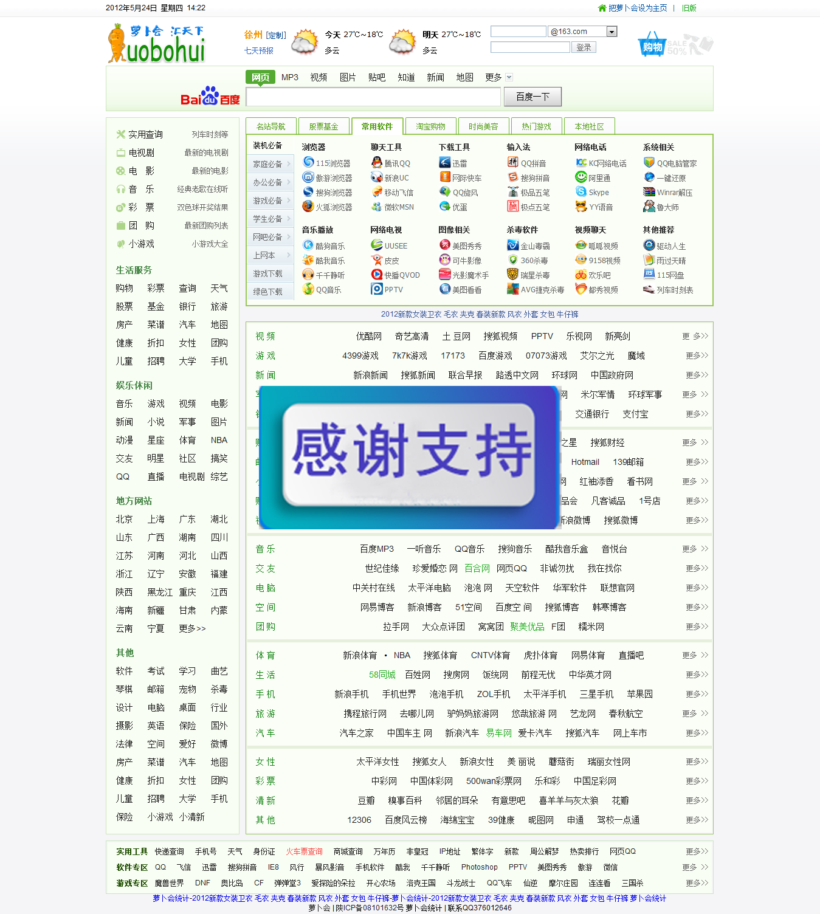820x914 pixels.
Task: Expand the 游戏必备 side category
Action: pyautogui.click(x=272, y=201)
